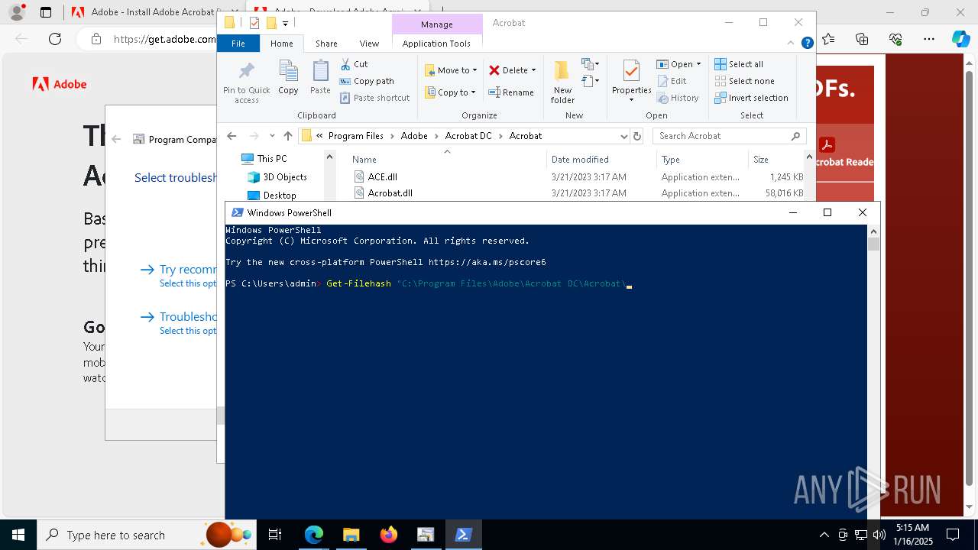
Task: Open the notification center icon
Action: coord(953,535)
